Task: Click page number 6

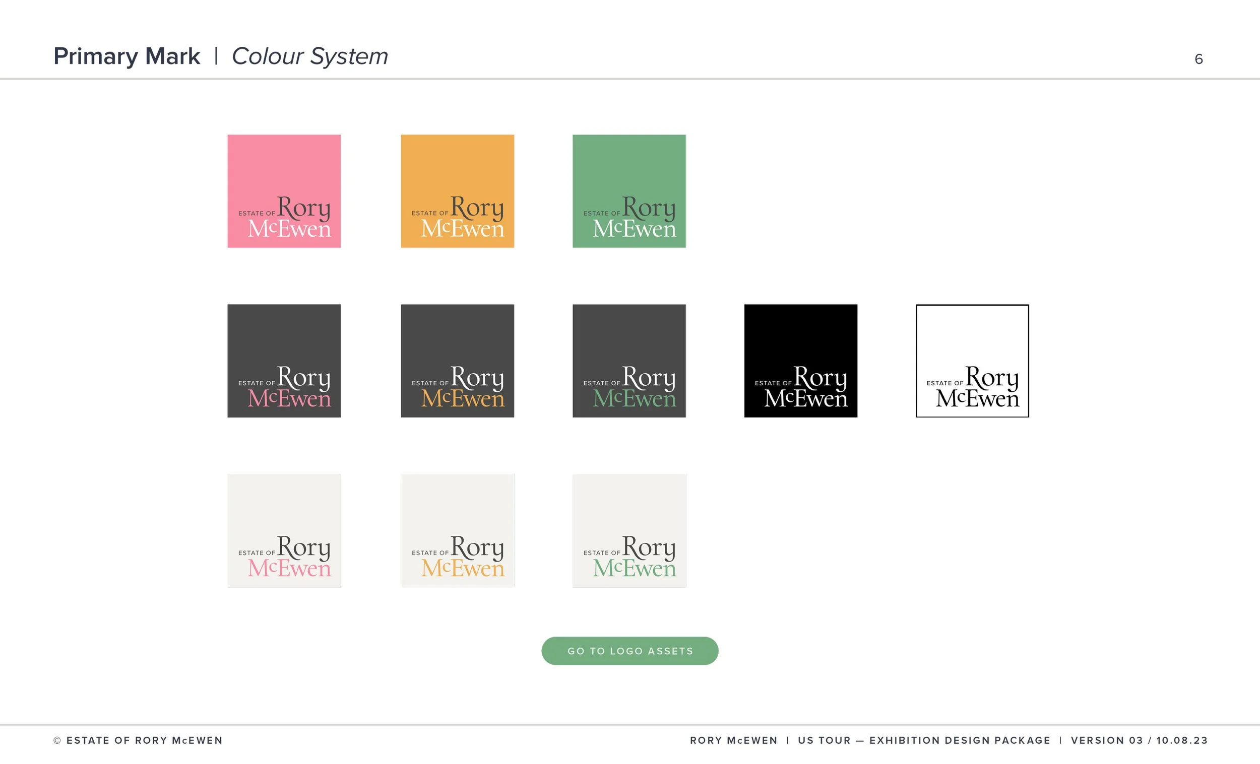Action: tap(1198, 59)
